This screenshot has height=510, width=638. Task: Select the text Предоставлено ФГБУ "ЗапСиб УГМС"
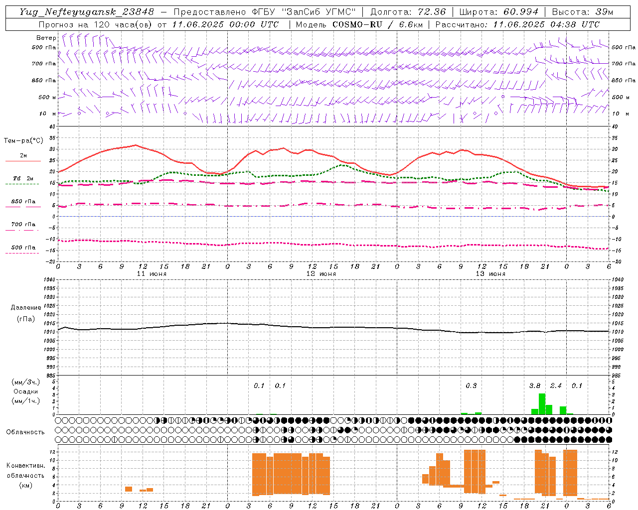click(x=265, y=12)
